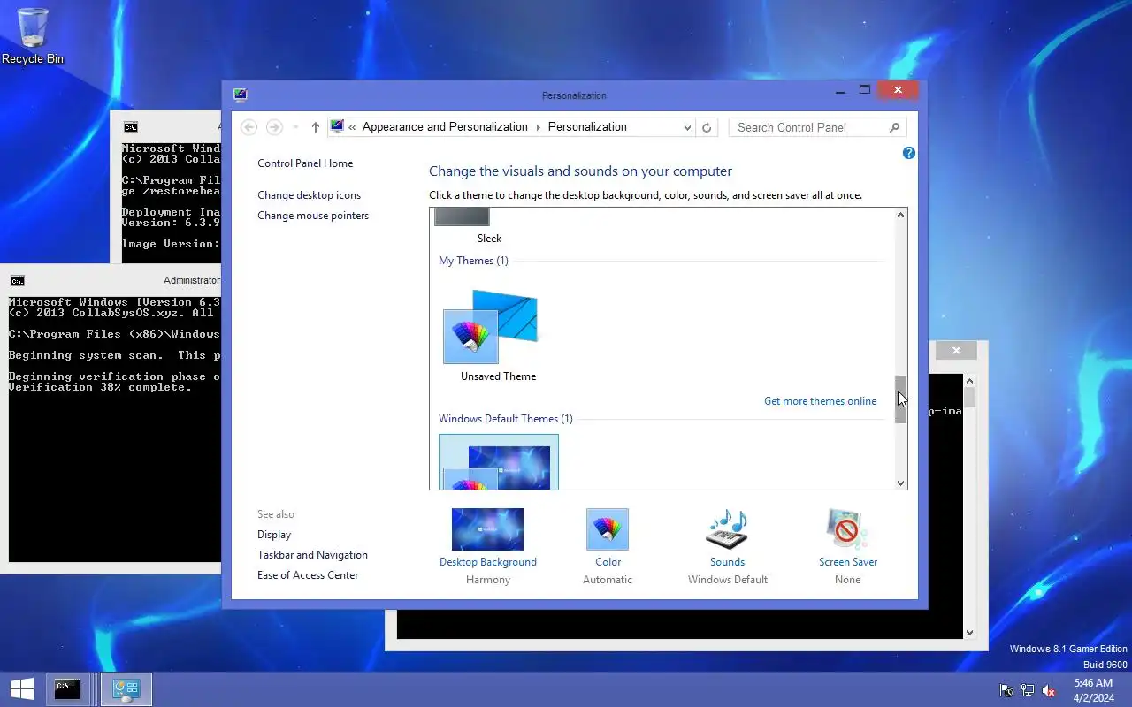1132x707 pixels.
Task: Click the Personalization breadcrumb segment
Action: 587,127
